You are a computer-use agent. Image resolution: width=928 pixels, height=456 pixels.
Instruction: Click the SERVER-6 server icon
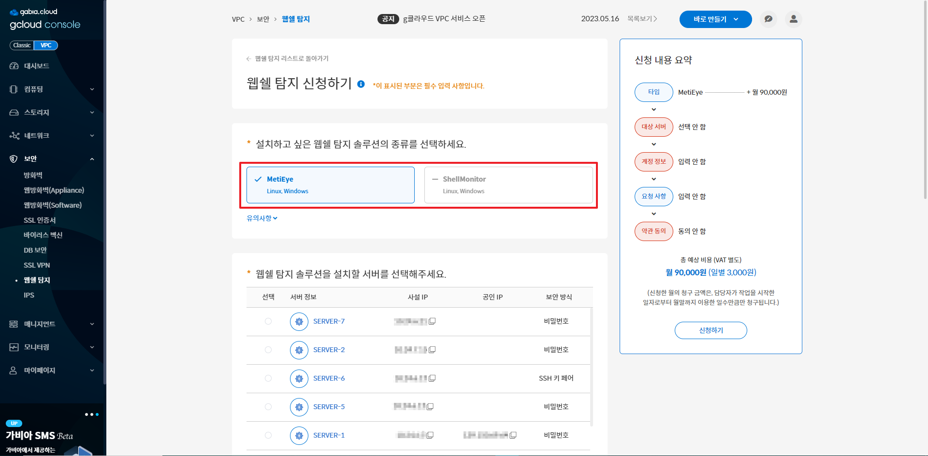[299, 378]
